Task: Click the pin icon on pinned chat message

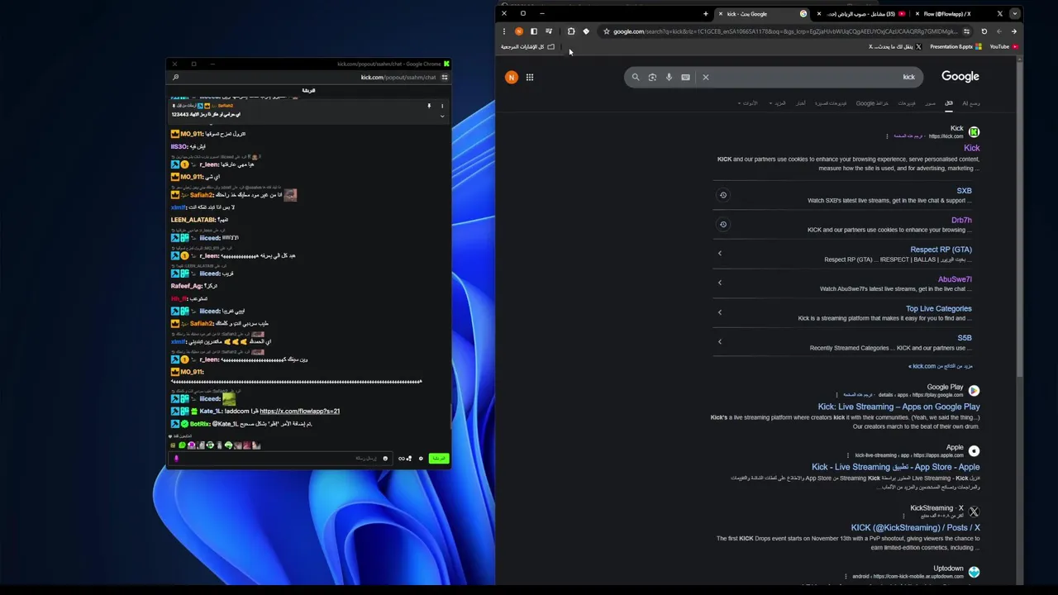Action: pyautogui.click(x=429, y=106)
